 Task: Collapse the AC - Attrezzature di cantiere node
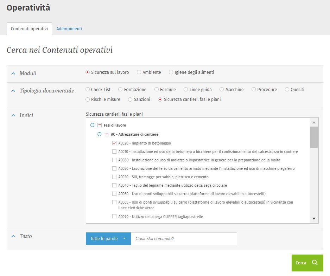[99, 134]
